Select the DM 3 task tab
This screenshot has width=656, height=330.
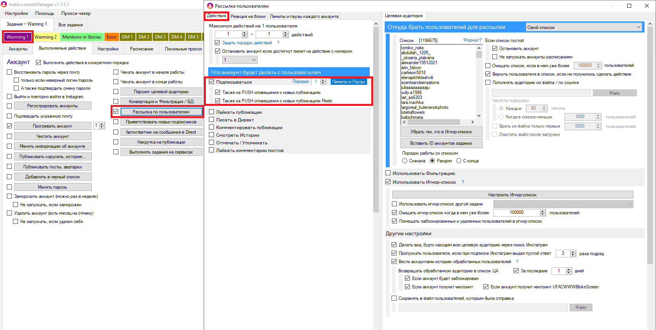160,37
